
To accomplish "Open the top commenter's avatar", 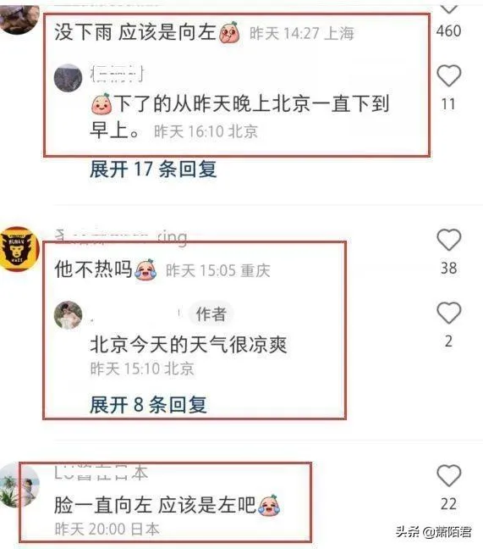I will click(19, 19).
